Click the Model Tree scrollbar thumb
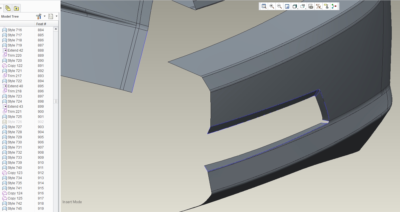 [56, 101]
